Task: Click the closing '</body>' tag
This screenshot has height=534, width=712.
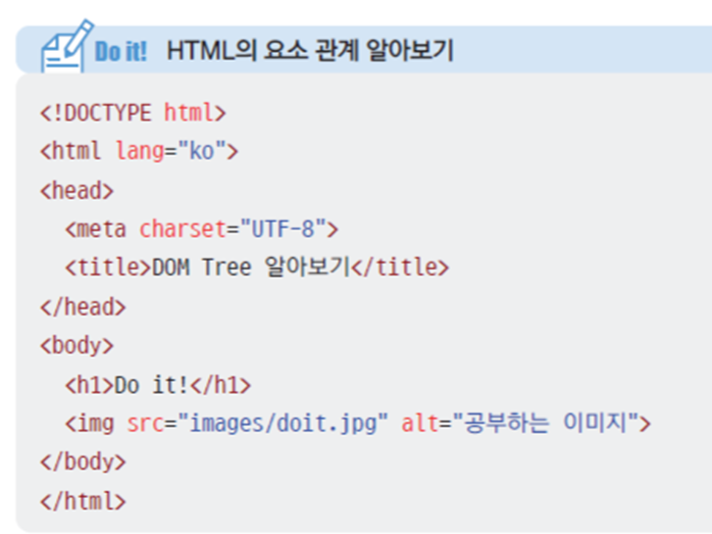Action: pyautogui.click(x=83, y=462)
